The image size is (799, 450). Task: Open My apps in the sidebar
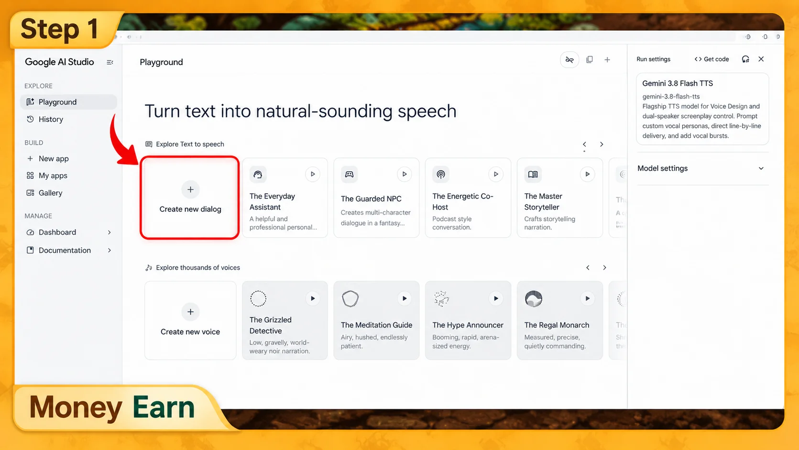tap(68, 176)
